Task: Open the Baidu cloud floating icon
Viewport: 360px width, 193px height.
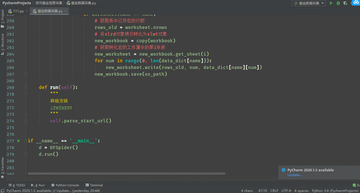Action: [x=356, y=3]
